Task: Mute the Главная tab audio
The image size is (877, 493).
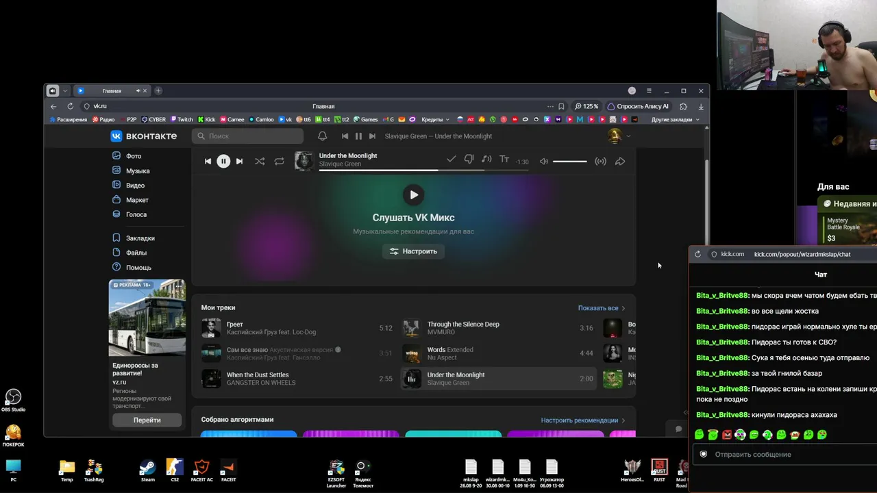Action: [x=138, y=91]
